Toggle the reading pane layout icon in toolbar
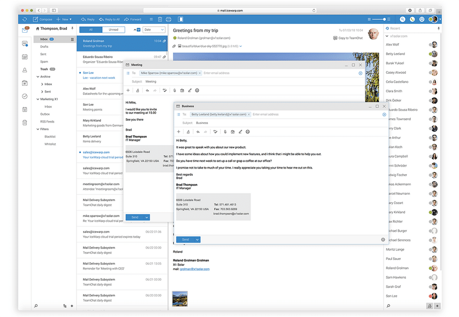 point(181,19)
